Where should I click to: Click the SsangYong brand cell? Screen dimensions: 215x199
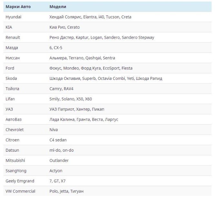coord(16,171)
